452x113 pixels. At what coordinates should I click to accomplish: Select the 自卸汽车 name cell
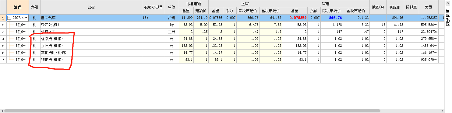[x=91, y=18]
